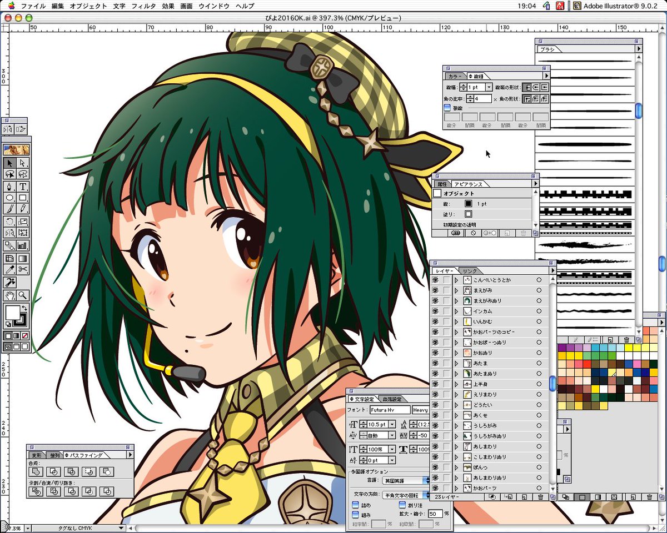Select the Pen tool in toolbox
The width and height of the screenshot is (667, 533).
click(10, 186)
